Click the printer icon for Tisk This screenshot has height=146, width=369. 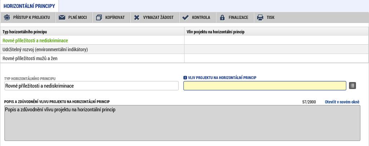click(x=260, y=18)
